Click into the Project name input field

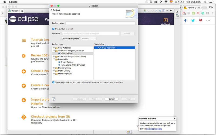pos(100,23)
